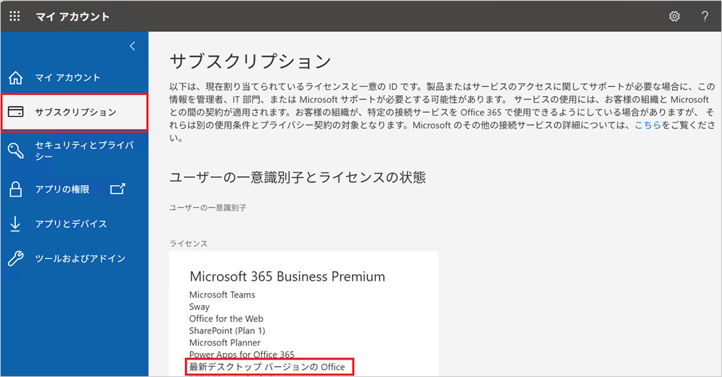Select サブスクリプション in the sidebar
Image resolution: width=722 pixels, height=377 pixels.
pyautogui.click(x=75, y=112)
